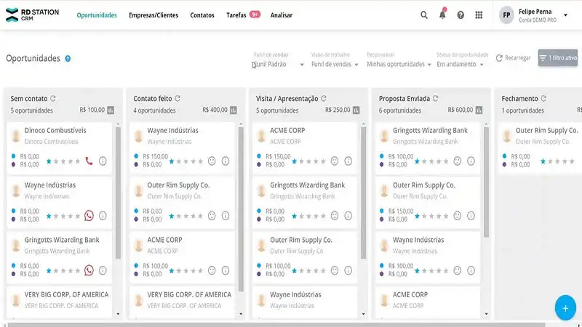Click the 1 filtro ativo button
Screen dimensions: 582x327
[x=558, y=57]
